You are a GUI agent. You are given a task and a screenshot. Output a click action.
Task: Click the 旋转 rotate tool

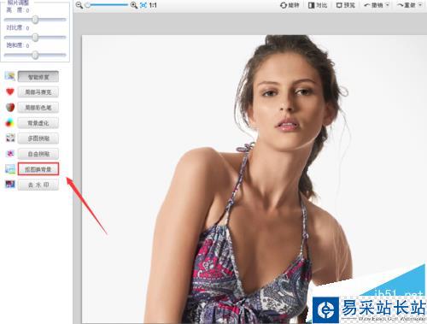tap(290, 5)
